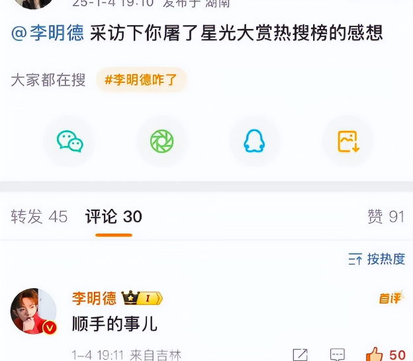This screenshot has width=413, height=361.
Task: Open the 赞 91 likes tab
Action: (x=386, y=217)
